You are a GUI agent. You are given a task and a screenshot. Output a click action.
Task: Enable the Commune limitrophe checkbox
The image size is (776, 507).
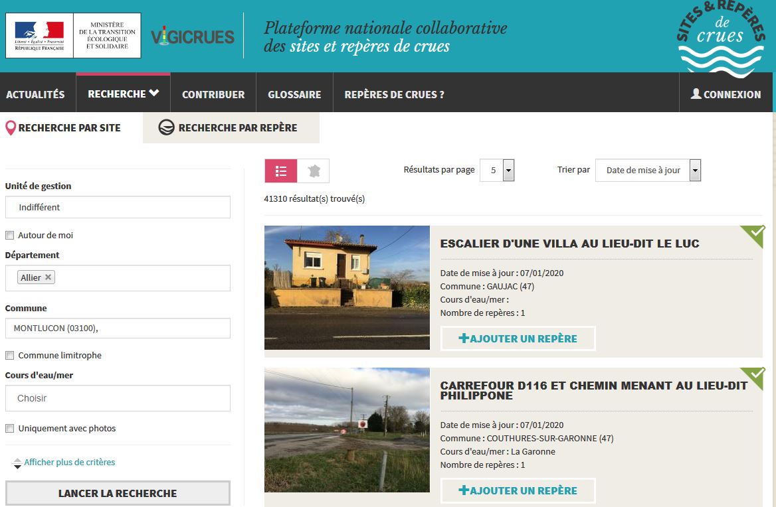coord(9,355)
